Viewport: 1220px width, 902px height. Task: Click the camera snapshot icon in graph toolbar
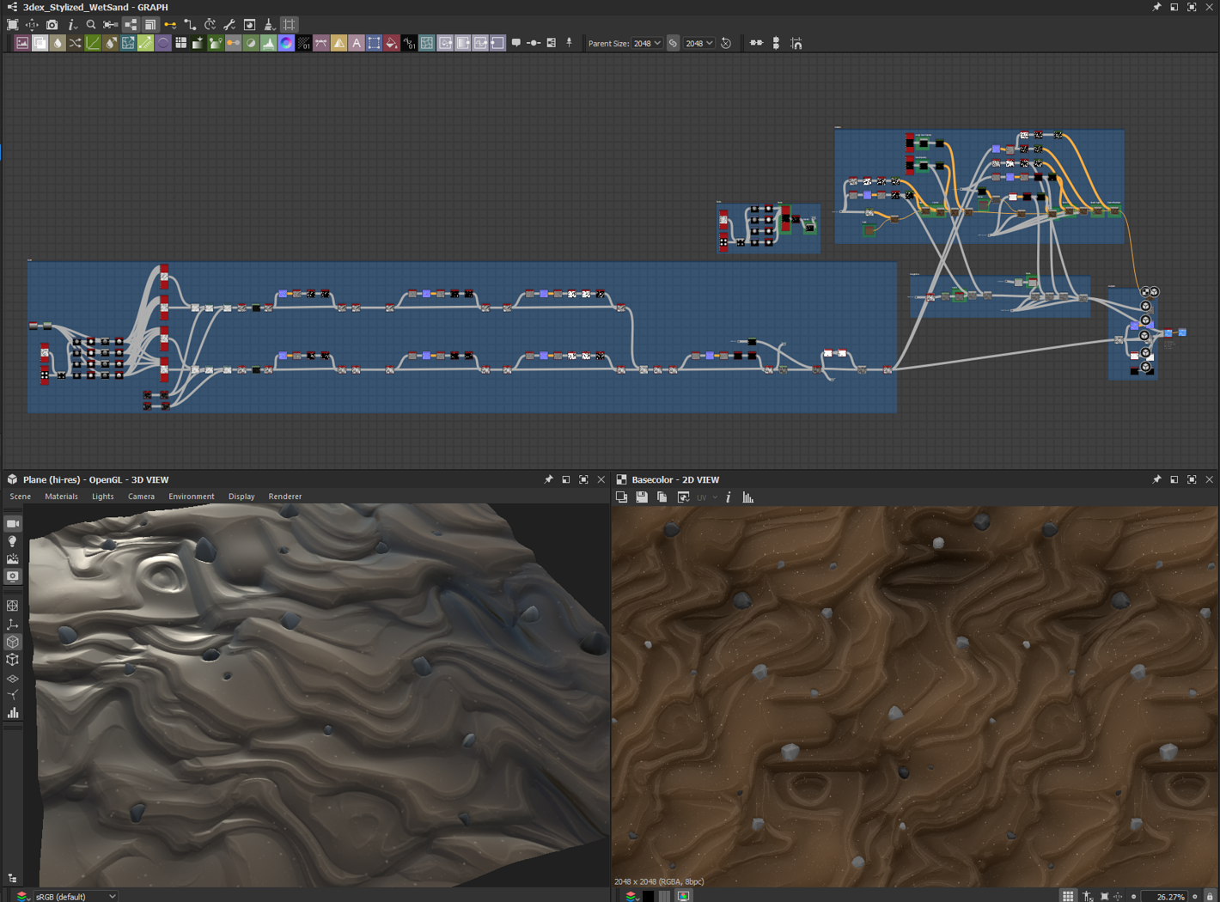[x=52, y=25]
